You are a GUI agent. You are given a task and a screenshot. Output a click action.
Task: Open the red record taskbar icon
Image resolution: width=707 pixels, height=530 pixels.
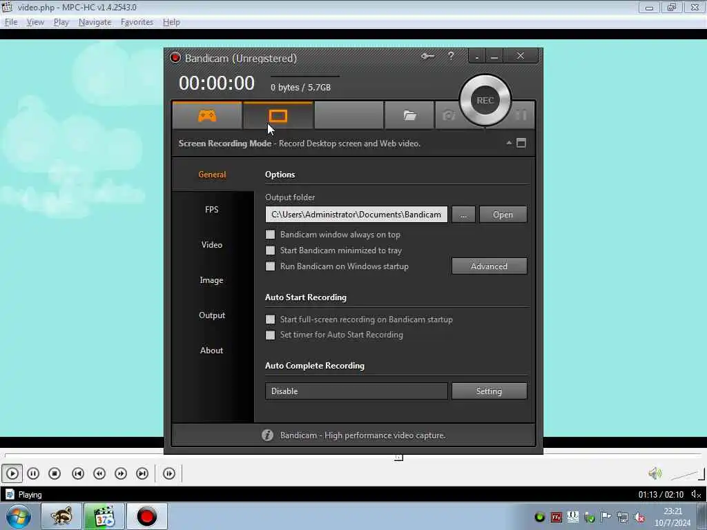click(x=146, y=516)
